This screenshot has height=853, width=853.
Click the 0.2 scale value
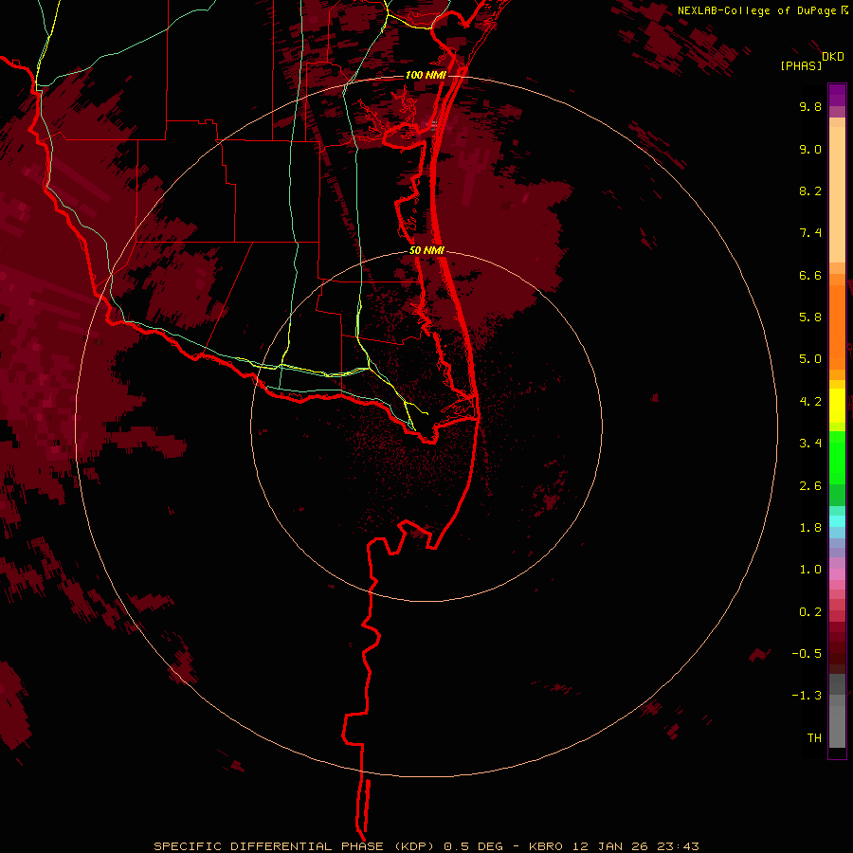coord(810,612)
